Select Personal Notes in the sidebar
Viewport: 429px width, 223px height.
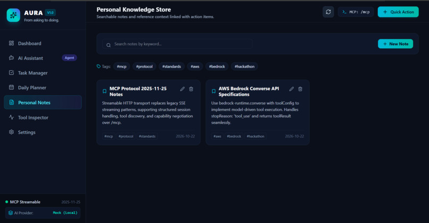point(43,102)
